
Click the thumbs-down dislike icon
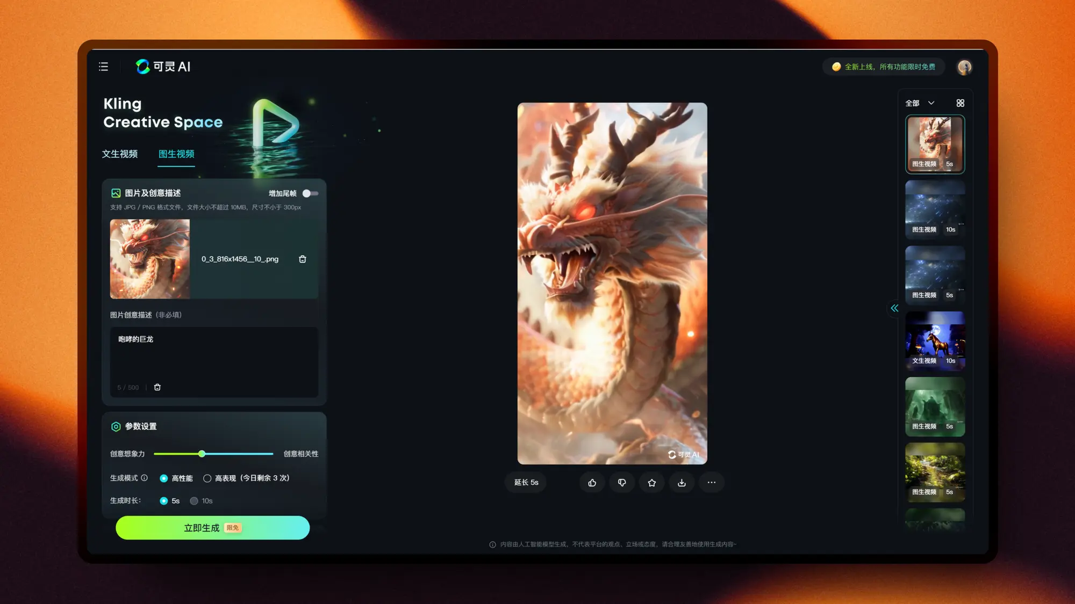(x=622, y=483)
